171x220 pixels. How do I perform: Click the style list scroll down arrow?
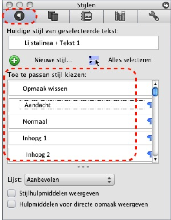pos(155,159)
